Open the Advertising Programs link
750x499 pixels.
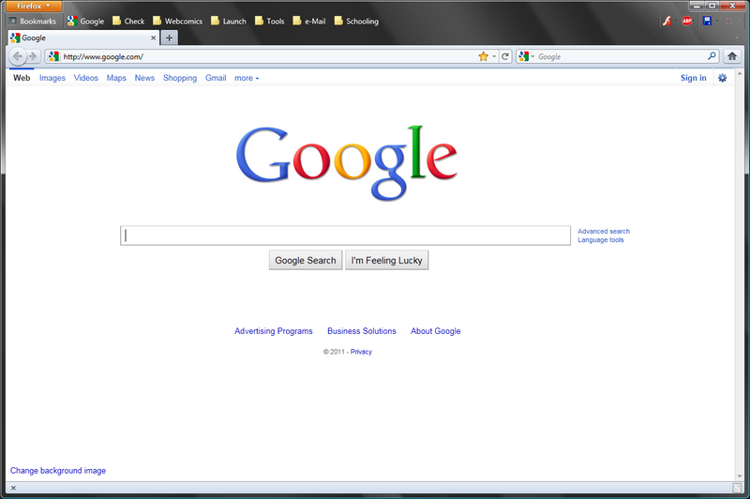pyautogui.click(x=273, y=330)
